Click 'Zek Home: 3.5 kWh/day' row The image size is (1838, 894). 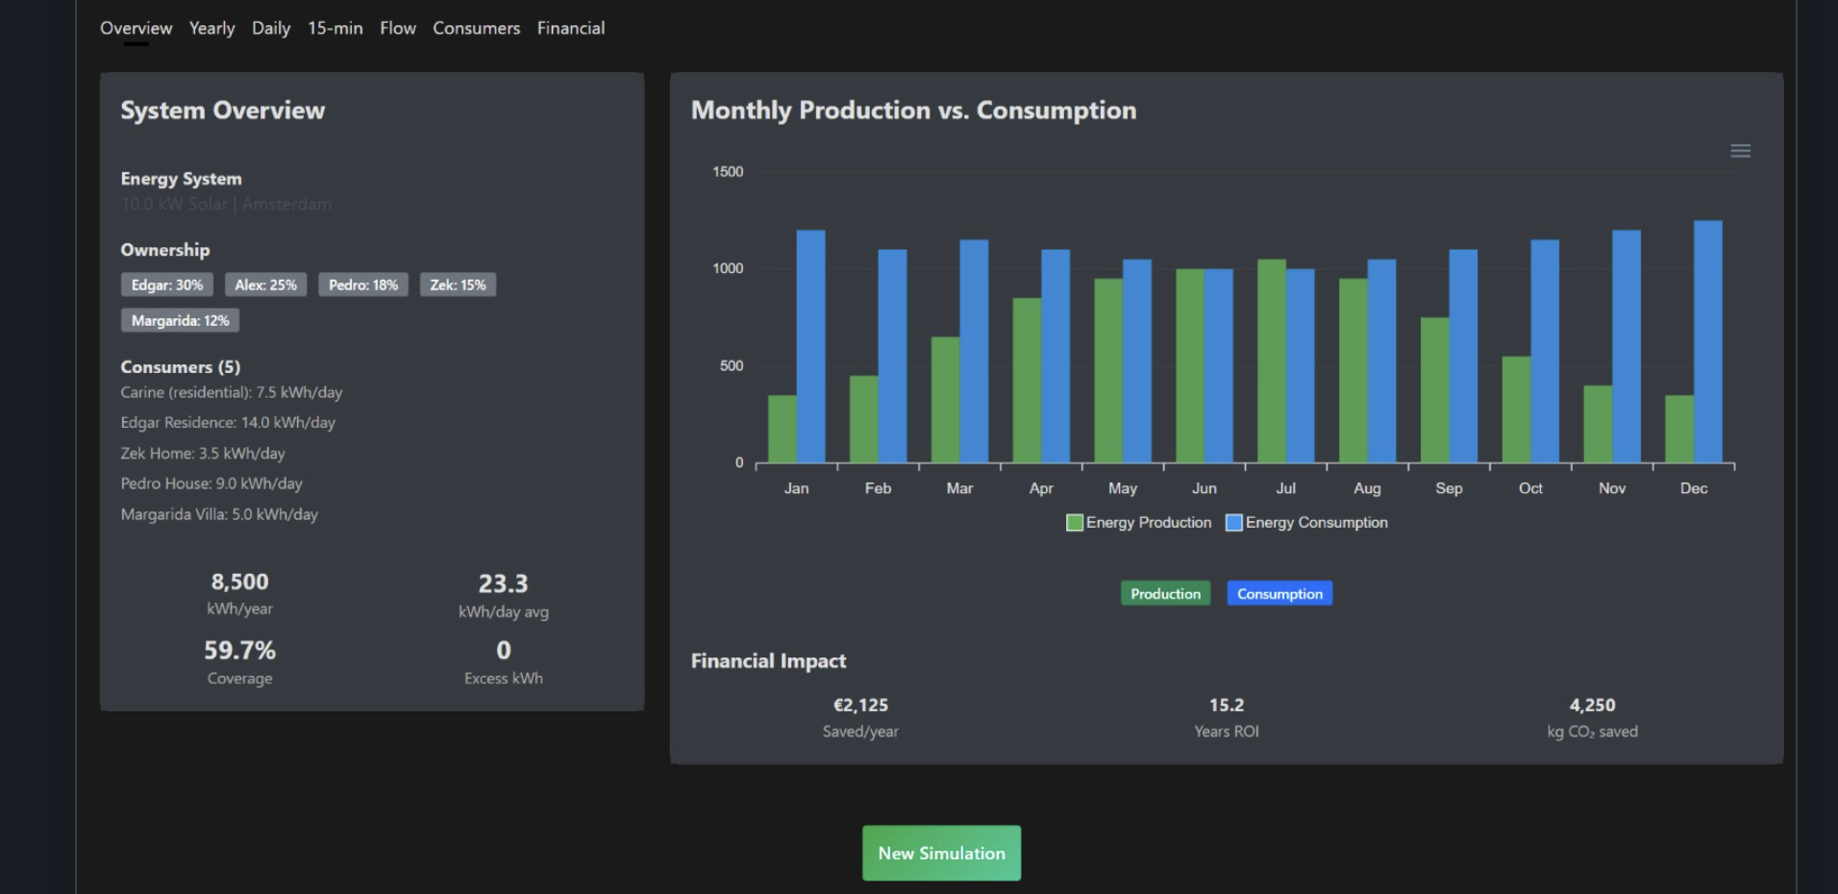point(203,453)
